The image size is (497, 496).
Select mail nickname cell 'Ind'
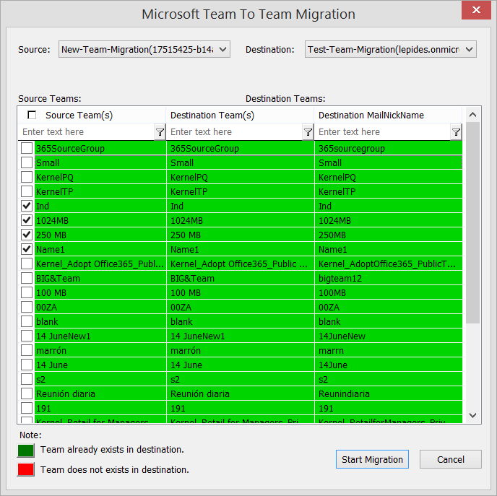pyautogui.click(x=389, y=206)
